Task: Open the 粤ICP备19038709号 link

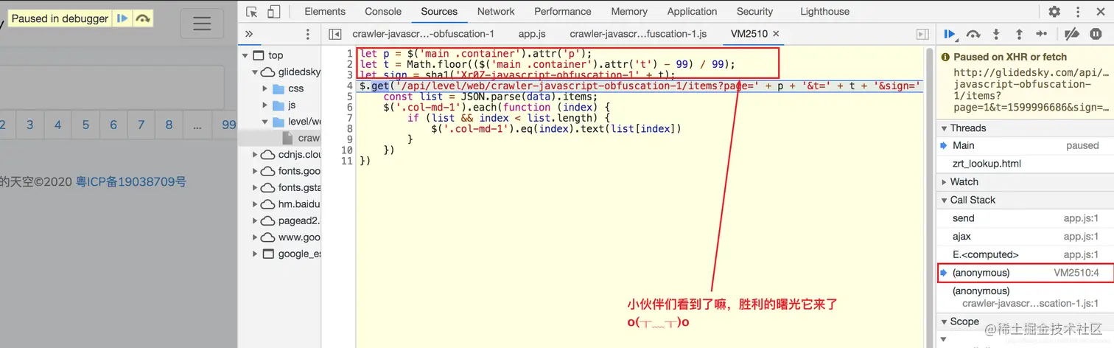Action: (131, 181)
